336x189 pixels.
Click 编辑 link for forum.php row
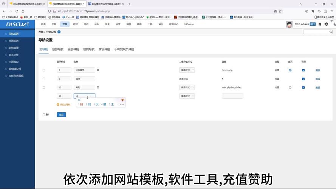click(x=317, y=70)
